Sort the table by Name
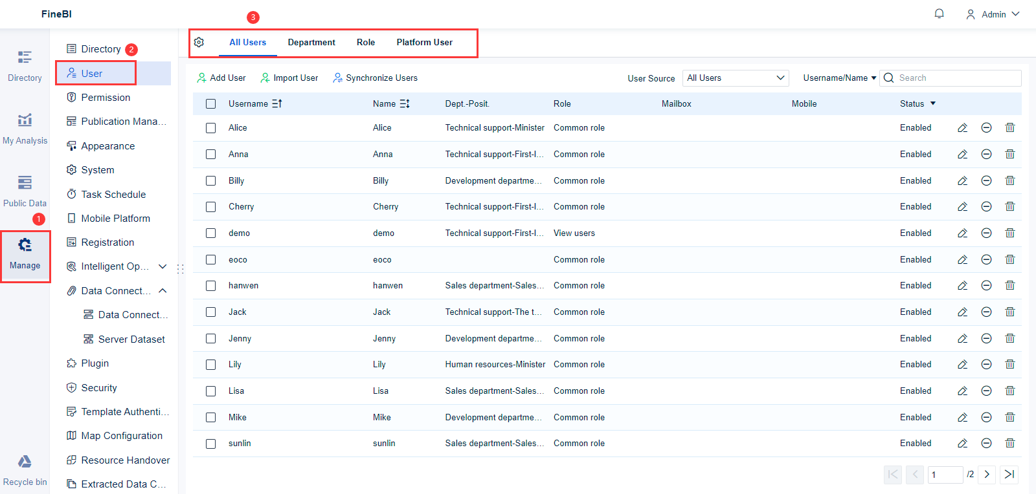 pyautogui.click(x=405, y=103)
